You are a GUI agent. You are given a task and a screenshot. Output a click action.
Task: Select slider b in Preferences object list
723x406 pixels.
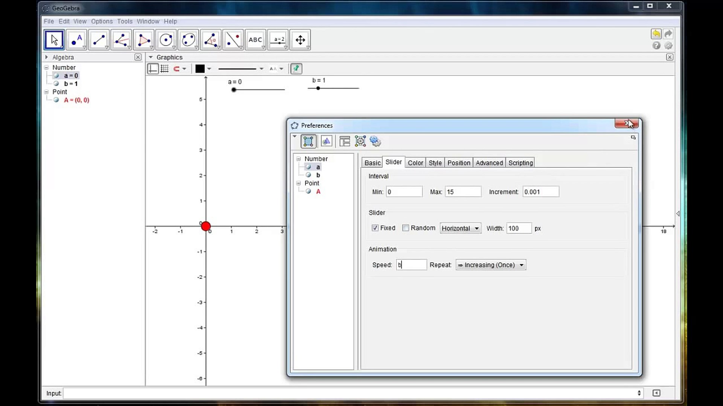[x=318, y=175]
